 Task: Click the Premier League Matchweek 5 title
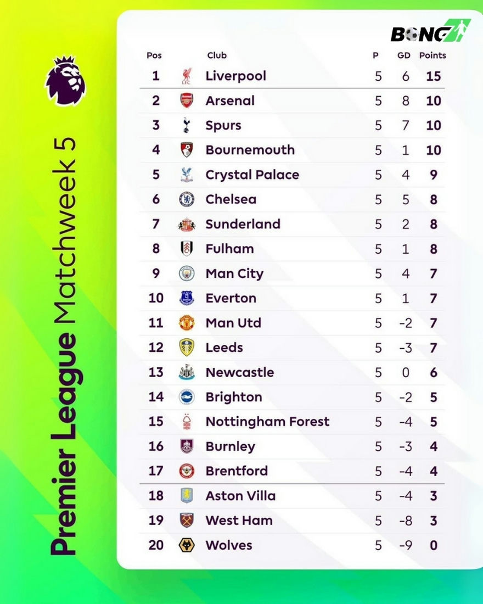[65, 346]
